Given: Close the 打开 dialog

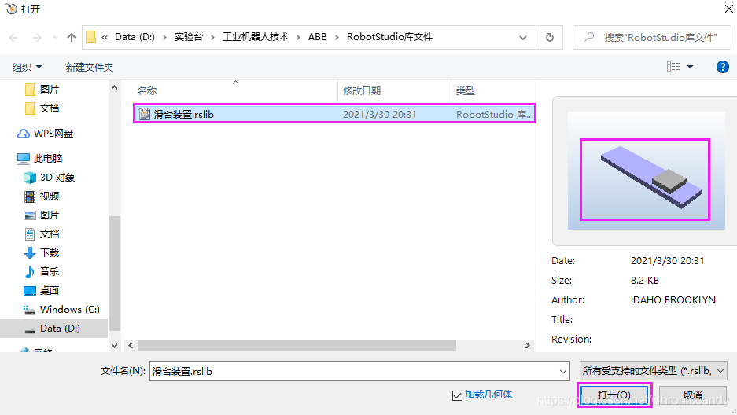Looking at the screenshot, I should pyautogui.click(x=728, y=9).
